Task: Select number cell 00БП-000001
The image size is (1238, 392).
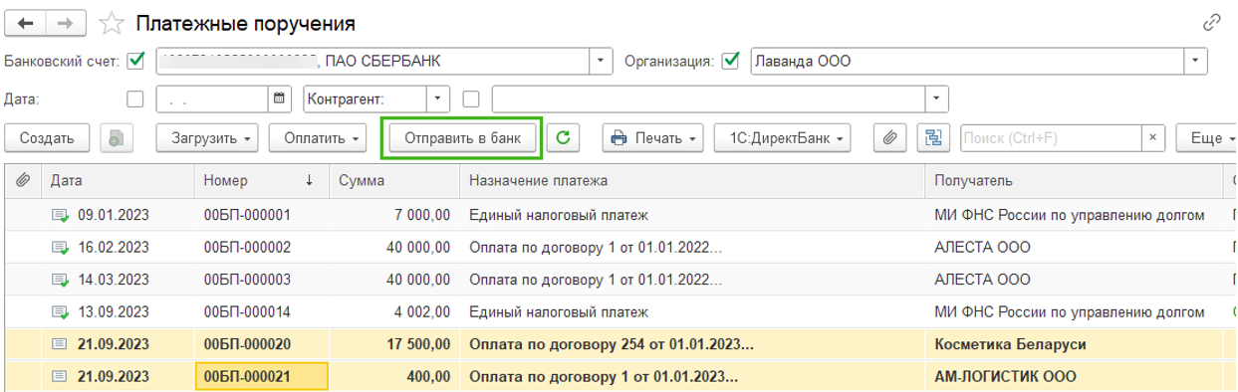Action: click(x=262, y=215)
